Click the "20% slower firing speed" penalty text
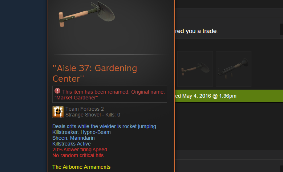The height and width of the screenshot is (172, 283). point(80,150)
